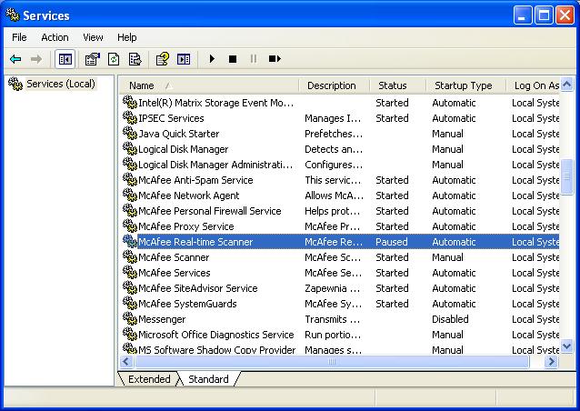Viewport: 580px width, 411px height.
Task: Click the horizontal scrollbar right arrow
Action: [551, 361]
